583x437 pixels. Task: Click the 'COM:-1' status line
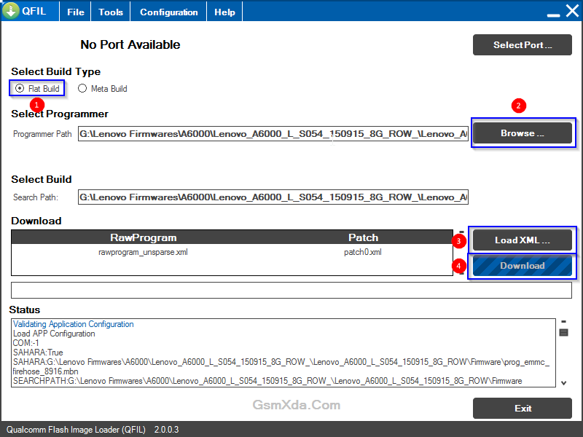coord(26,343)
